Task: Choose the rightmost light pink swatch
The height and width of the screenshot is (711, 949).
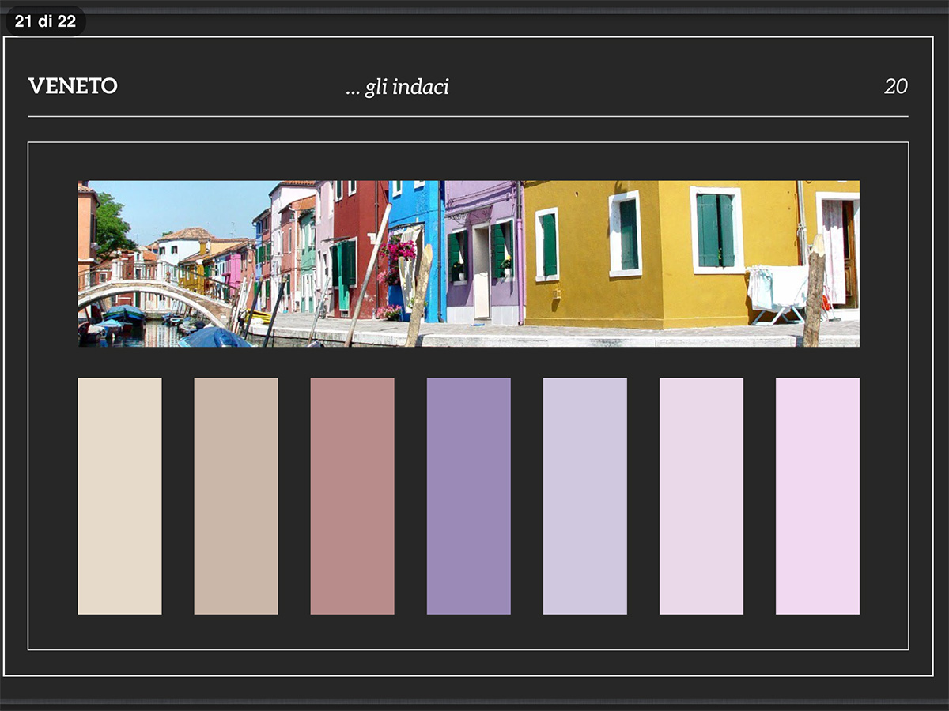Action: [x=817, y=495]
